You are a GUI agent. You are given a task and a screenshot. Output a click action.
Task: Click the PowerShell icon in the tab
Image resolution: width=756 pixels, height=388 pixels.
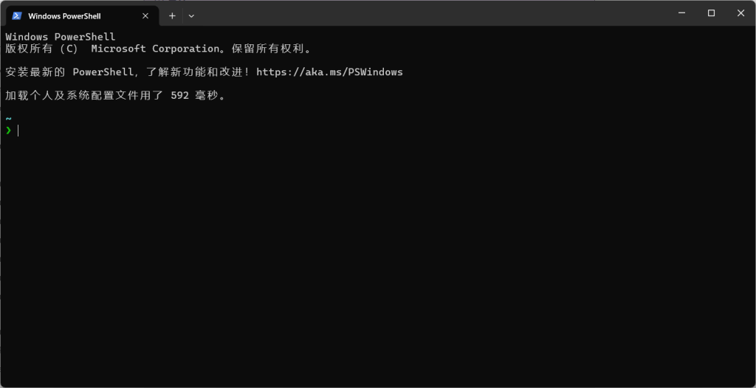pos(17,15)
